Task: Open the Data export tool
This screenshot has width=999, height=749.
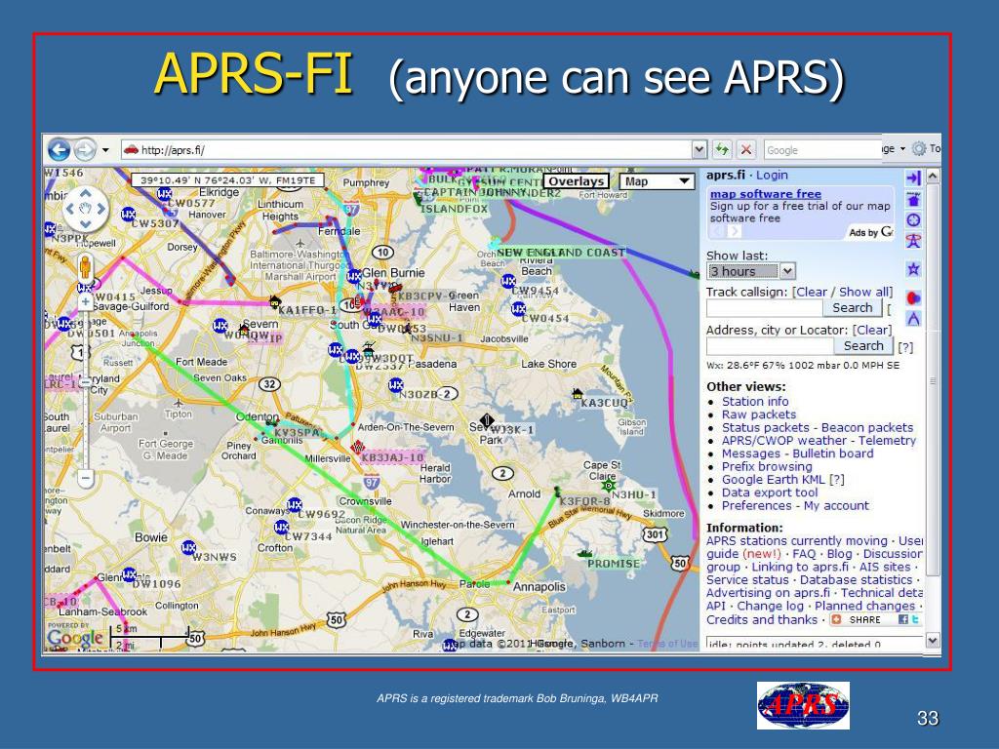Action: point(770,493)
